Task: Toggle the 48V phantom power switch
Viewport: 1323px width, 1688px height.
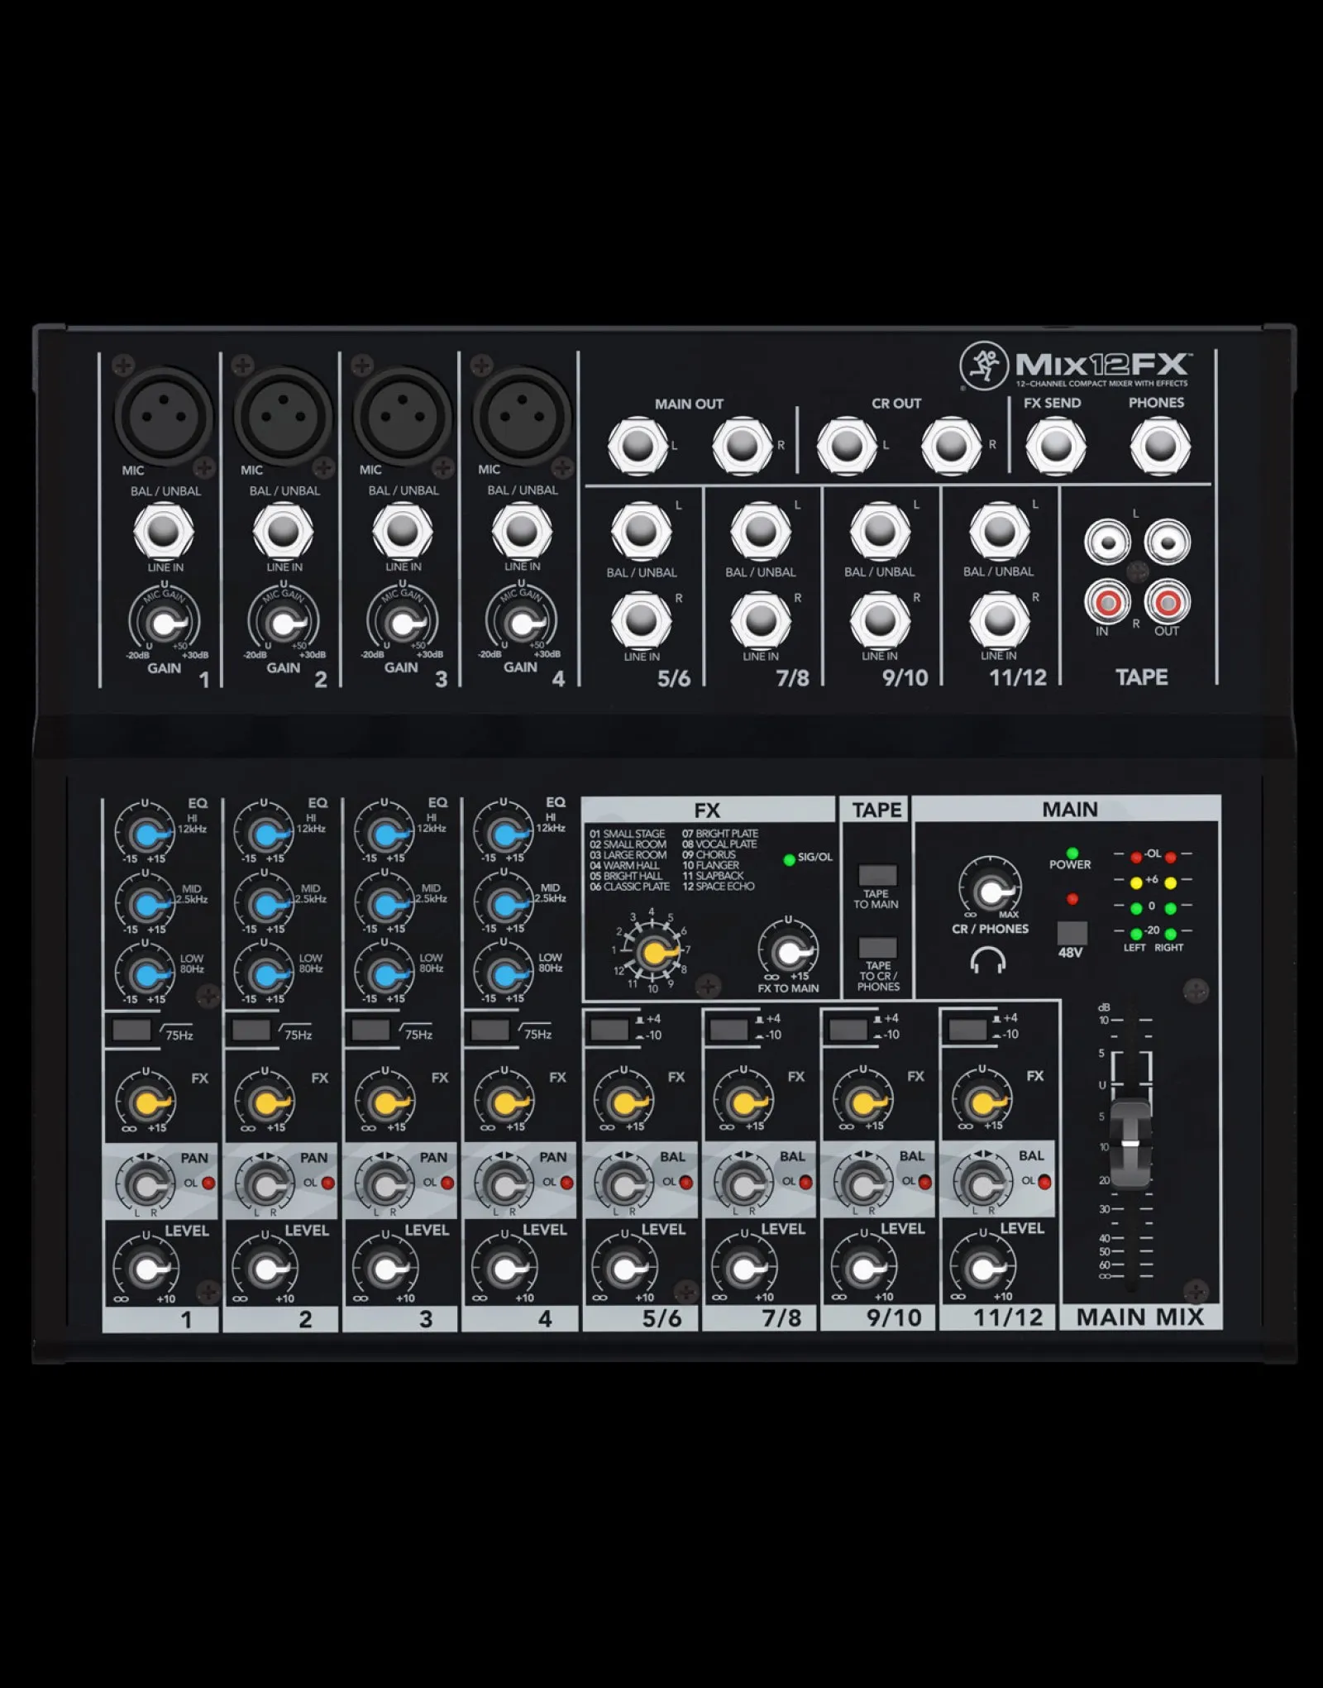Action: pyautogui.click(x=1072, y=933)
